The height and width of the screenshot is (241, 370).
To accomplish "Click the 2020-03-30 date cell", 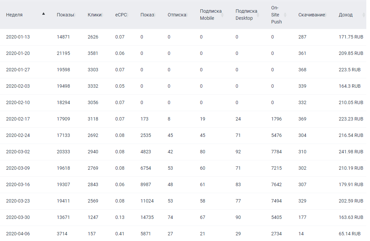I will coord(18,217).
